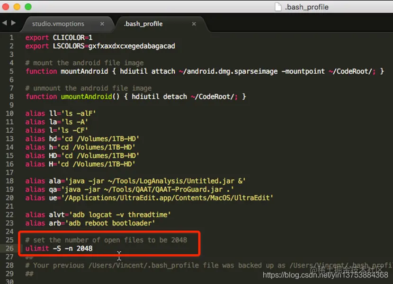This screenshot has width=393, height=284.
Task: Go to previous tab with left arrow
Action: pyautogui.click(x=5, y=23)
